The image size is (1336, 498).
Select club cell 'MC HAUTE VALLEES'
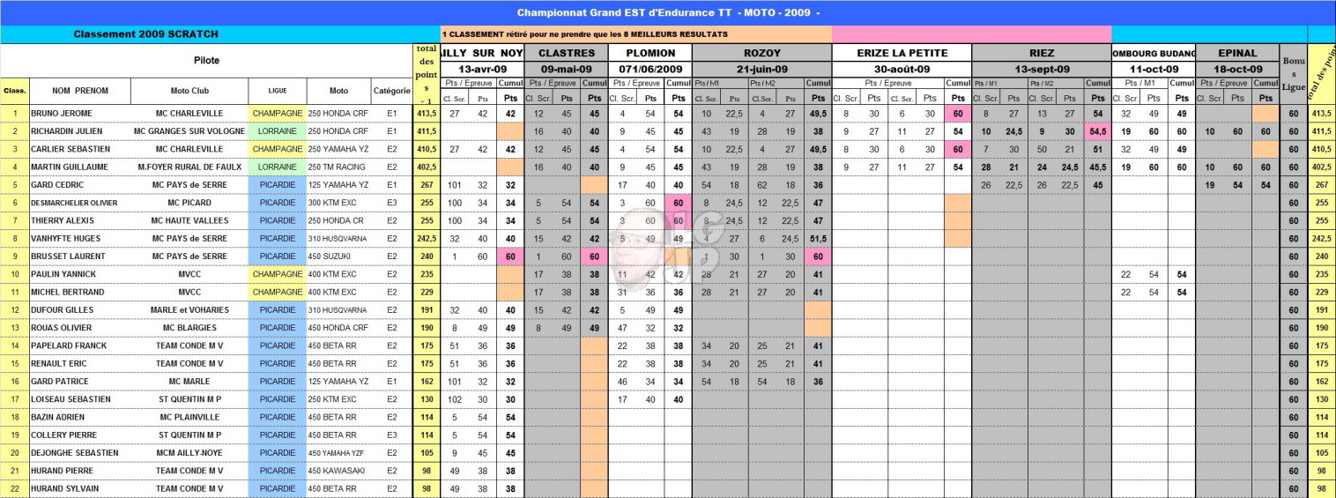189,220
